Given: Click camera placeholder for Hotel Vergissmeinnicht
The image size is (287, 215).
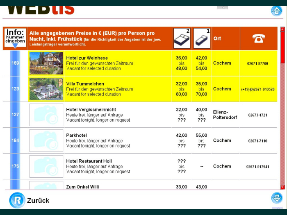Looking at the screenshot, I should coord(46,115).
